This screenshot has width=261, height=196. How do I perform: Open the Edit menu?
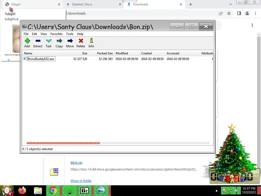(34, 34)
